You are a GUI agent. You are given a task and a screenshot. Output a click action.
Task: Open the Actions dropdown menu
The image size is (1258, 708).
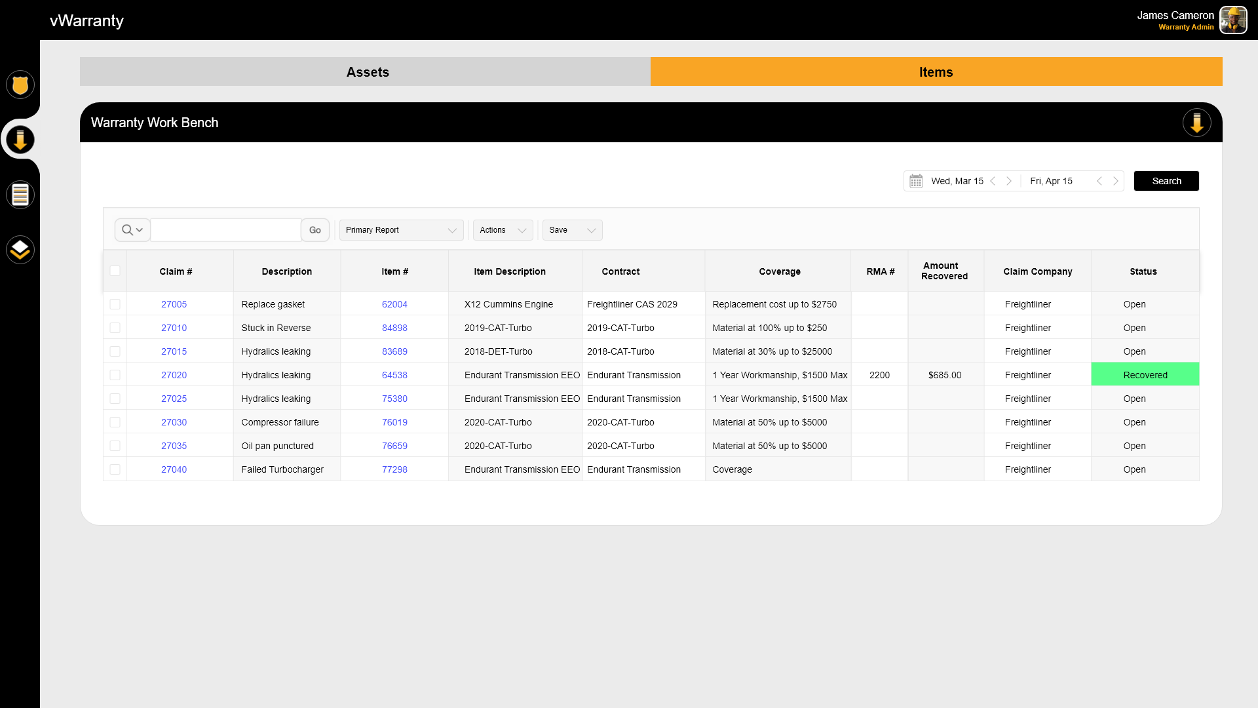(503, 230)
